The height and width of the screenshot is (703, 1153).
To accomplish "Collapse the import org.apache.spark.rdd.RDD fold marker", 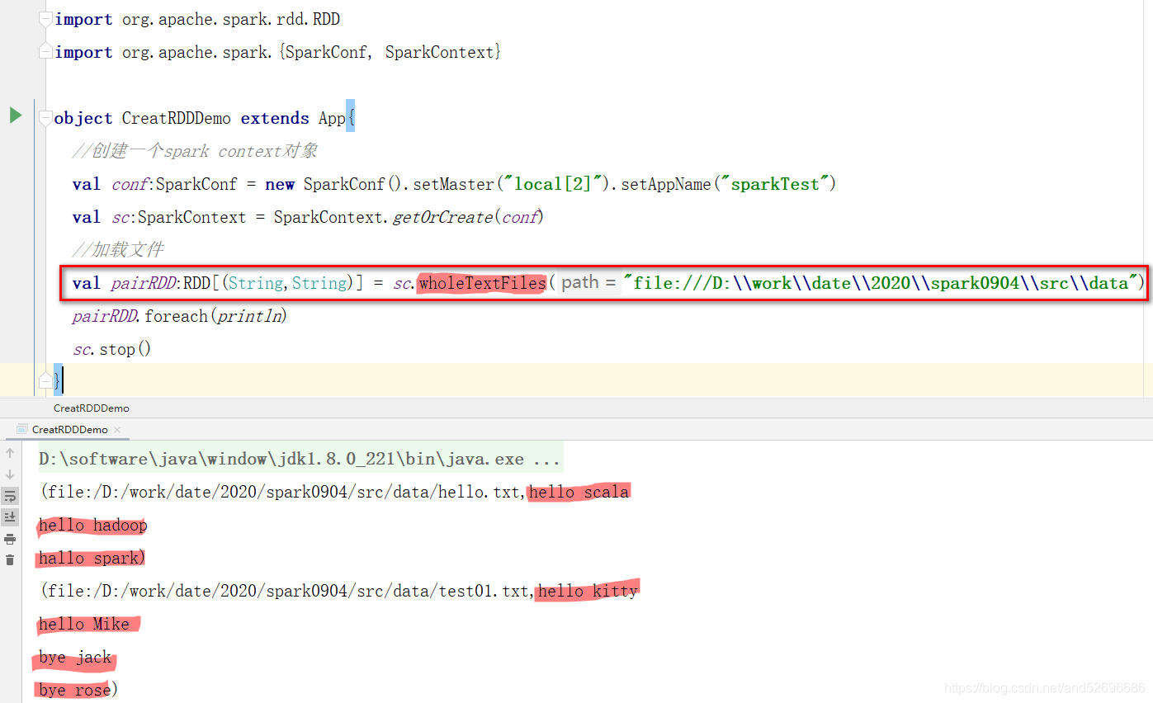I will tap(46, 19).
